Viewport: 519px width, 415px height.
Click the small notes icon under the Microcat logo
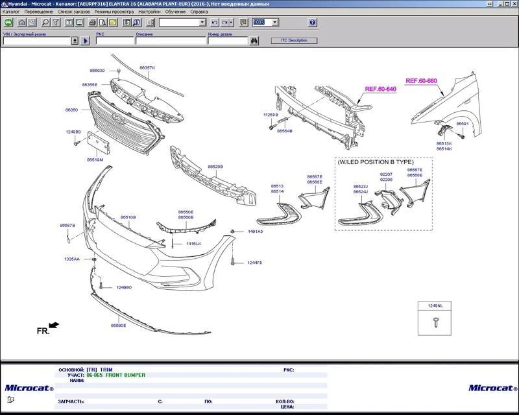click(x=10, y=400)
